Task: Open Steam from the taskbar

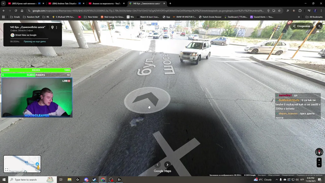Action: pyautogui.click(x=94, y=180)
